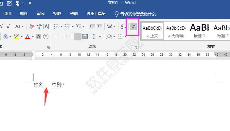230x131 pixels.
Task: Click the Increase Indent icon
Action: click(99, 26)
